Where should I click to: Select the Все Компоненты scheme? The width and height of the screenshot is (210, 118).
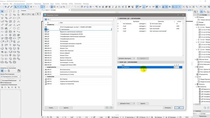(78, 69)
